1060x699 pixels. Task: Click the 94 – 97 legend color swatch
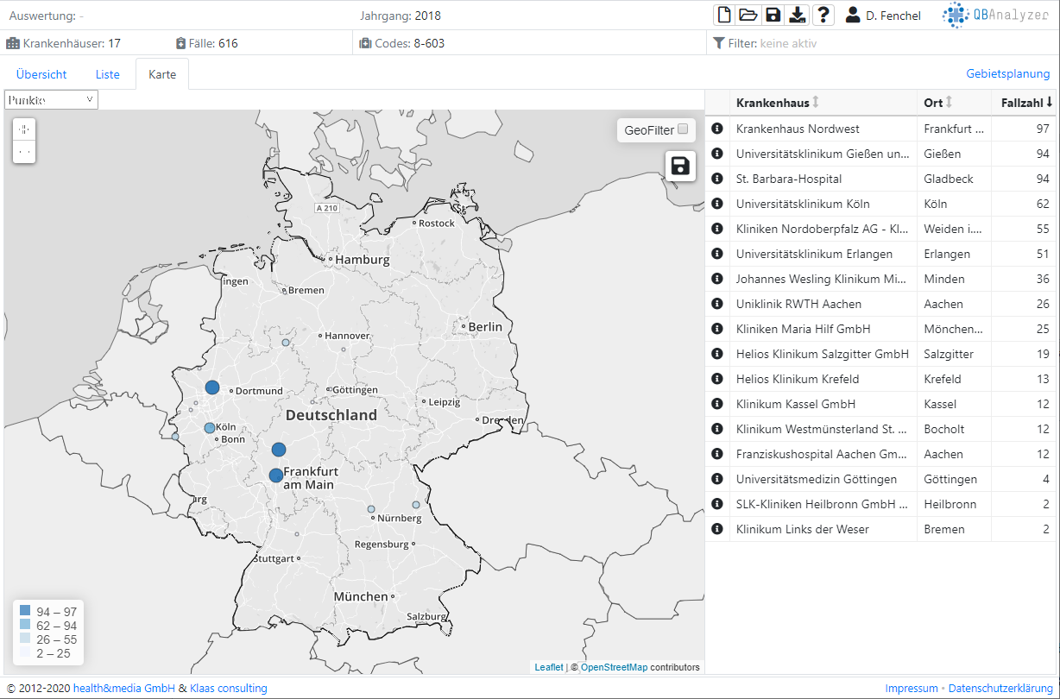click(25, 612)
